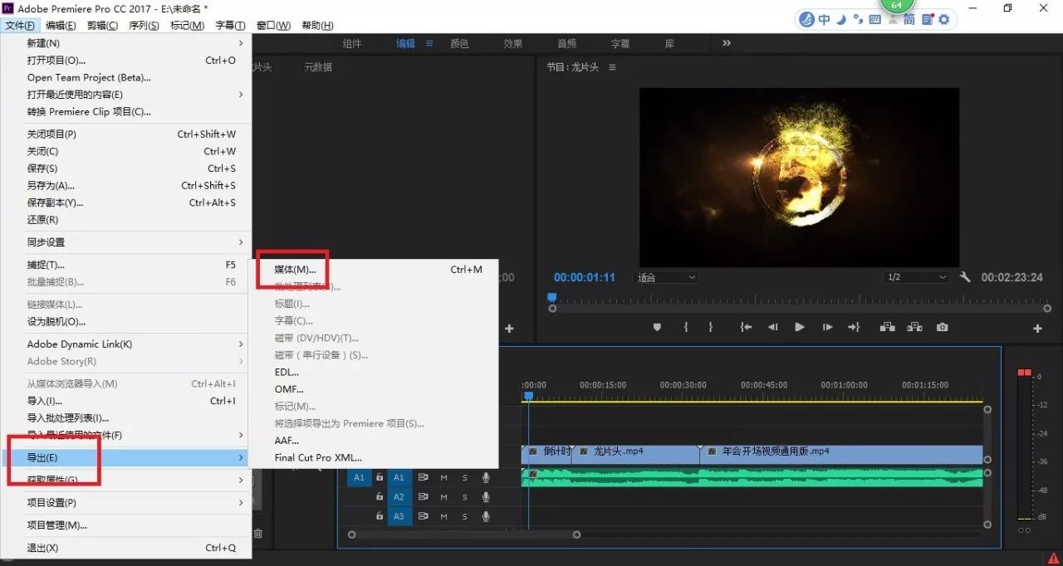Click the Go to In point icon
Image resolution: width=1063 pixels, height=566 pixels.
pos(746,328)
